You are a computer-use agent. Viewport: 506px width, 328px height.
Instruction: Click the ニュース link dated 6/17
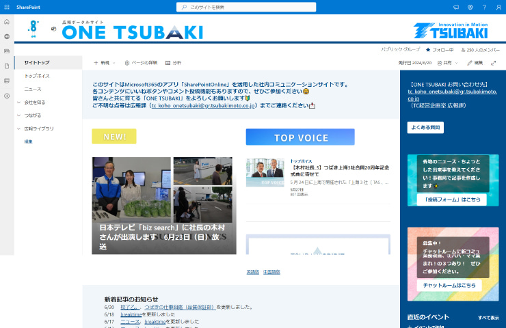click(130, 322)
